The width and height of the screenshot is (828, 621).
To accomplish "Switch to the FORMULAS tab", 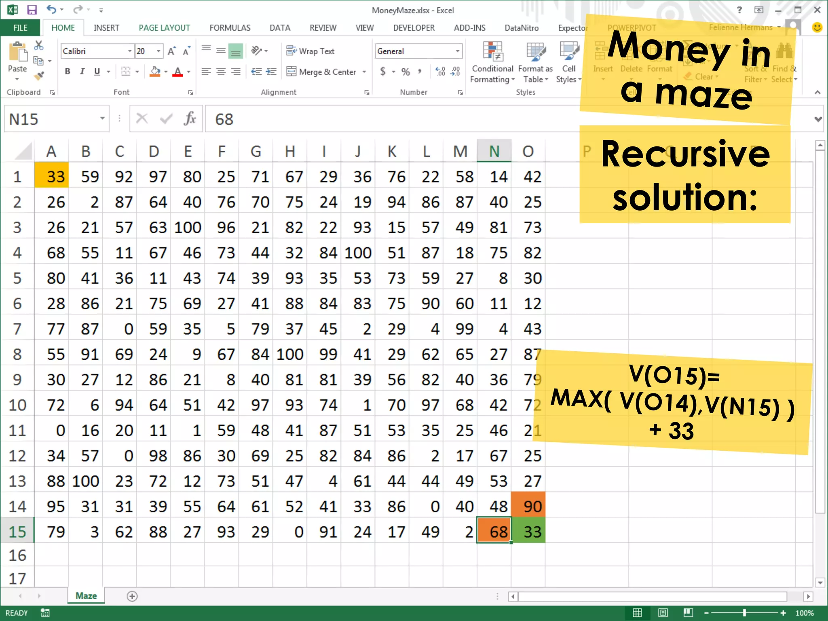I will point(230,27).
